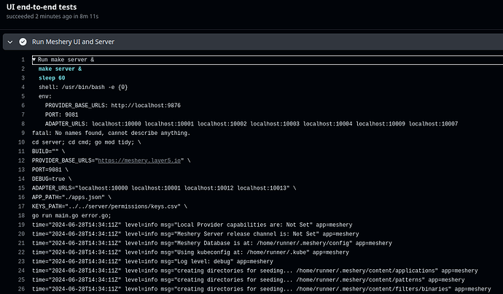Click the 'Run Meshery UI and Server' step title

73,42
